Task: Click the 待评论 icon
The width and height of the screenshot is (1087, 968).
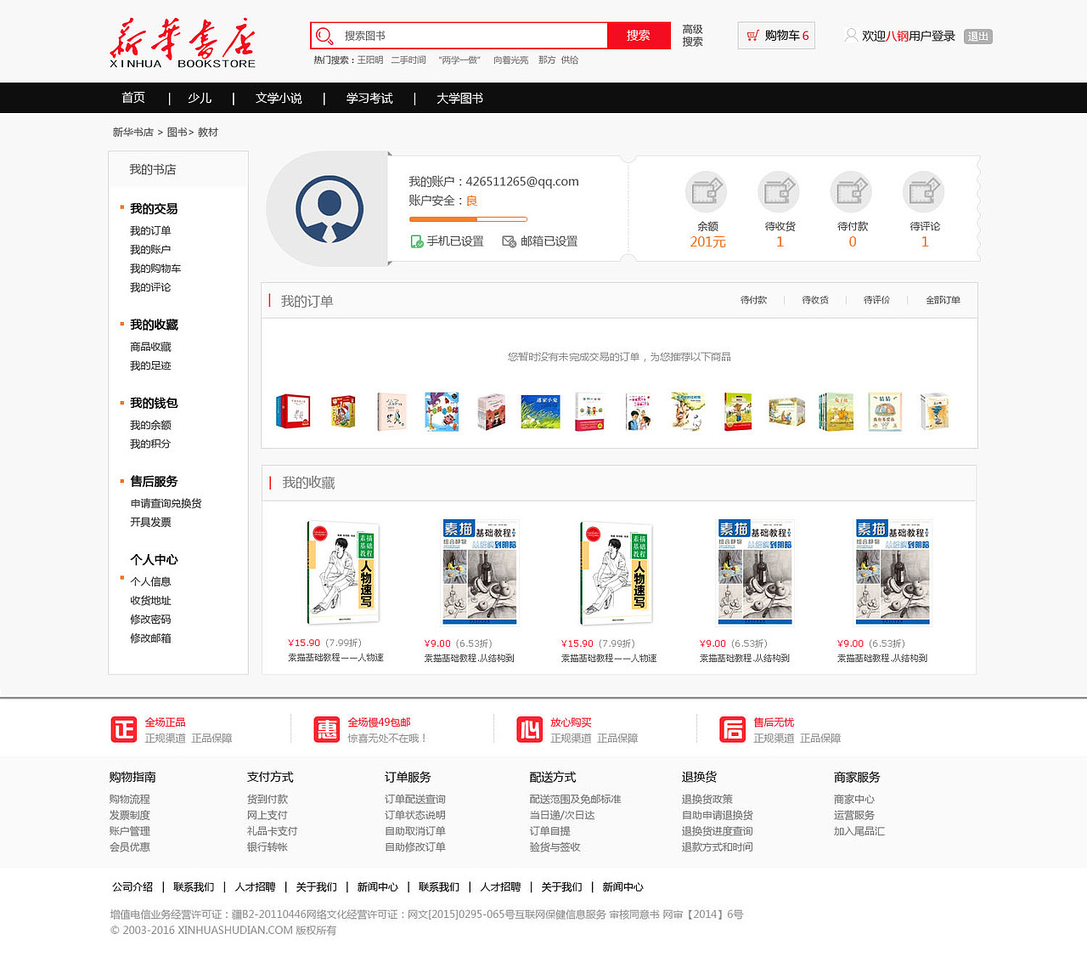Action: tap(924, 192)
